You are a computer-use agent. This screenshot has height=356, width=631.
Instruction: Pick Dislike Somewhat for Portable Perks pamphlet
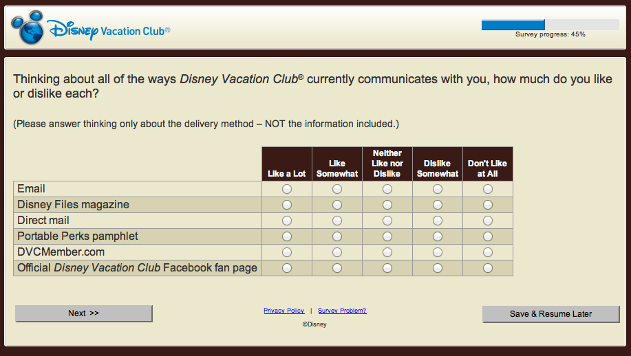(438, 236)
